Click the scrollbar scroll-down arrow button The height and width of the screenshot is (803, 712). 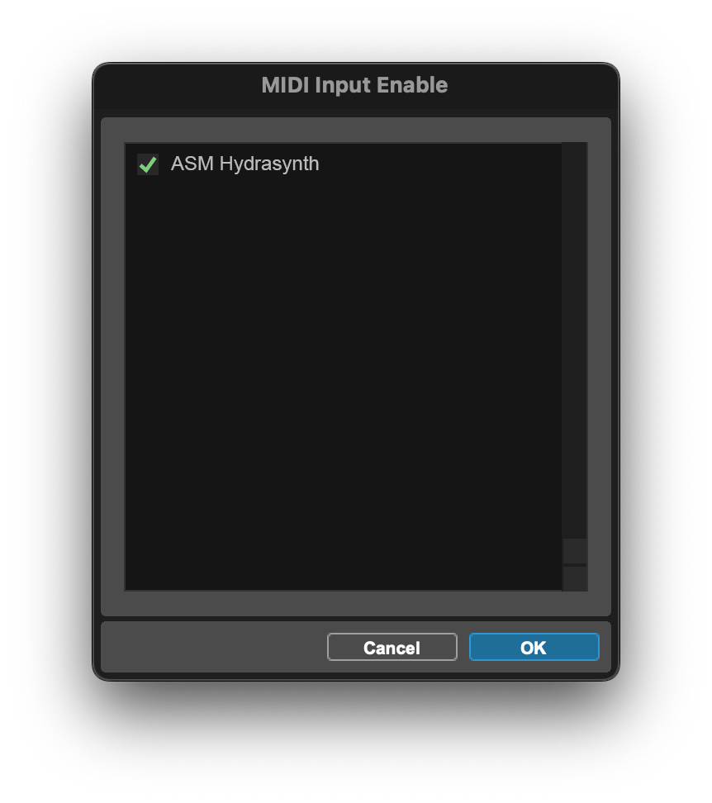pyautogui.click(x=575, y=578)
